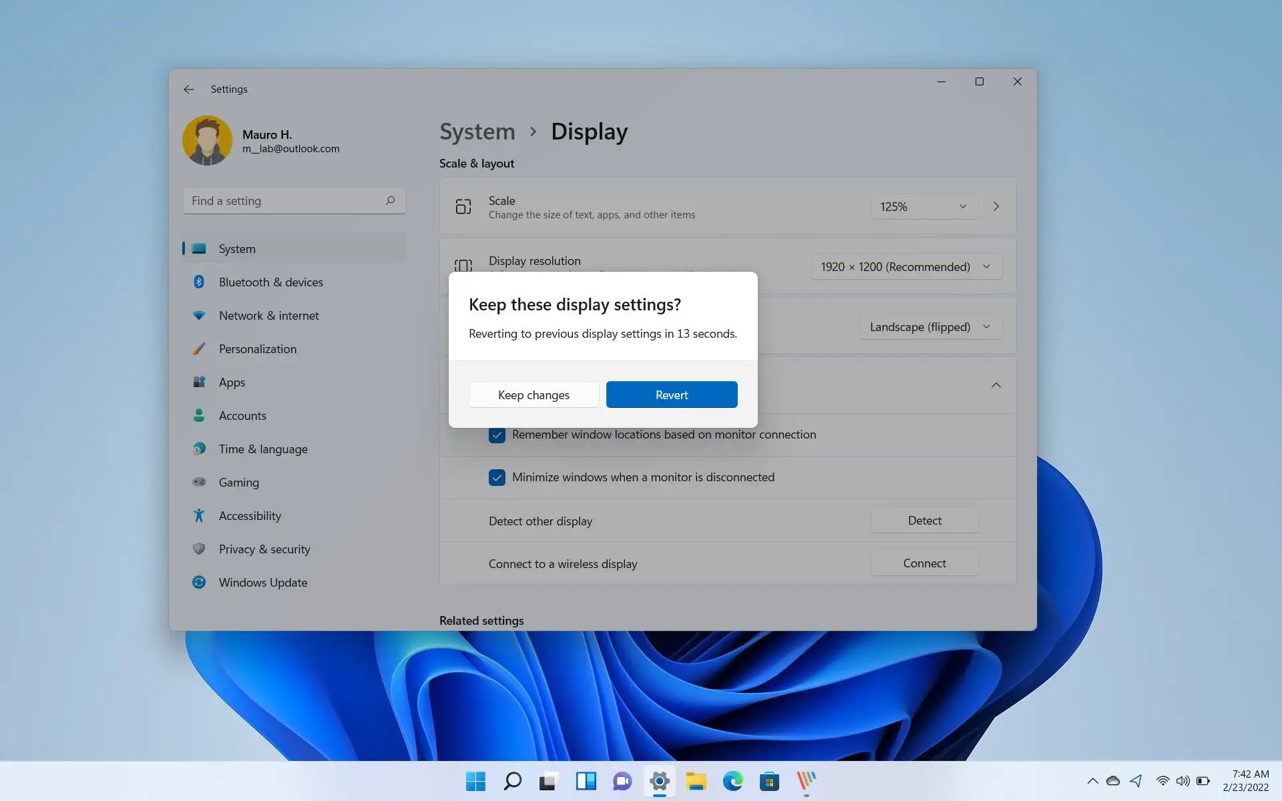Open the Landscape (flipped) orientation dropdown
Image resolution: width=1282 pixels, height=801 pixels.
[930, 327]
